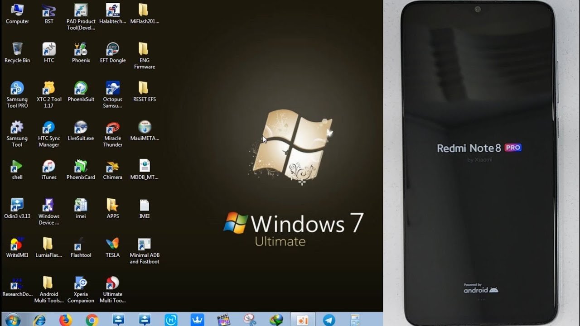Select the Ultimate Multi Too... shortcut

[112, 289]
